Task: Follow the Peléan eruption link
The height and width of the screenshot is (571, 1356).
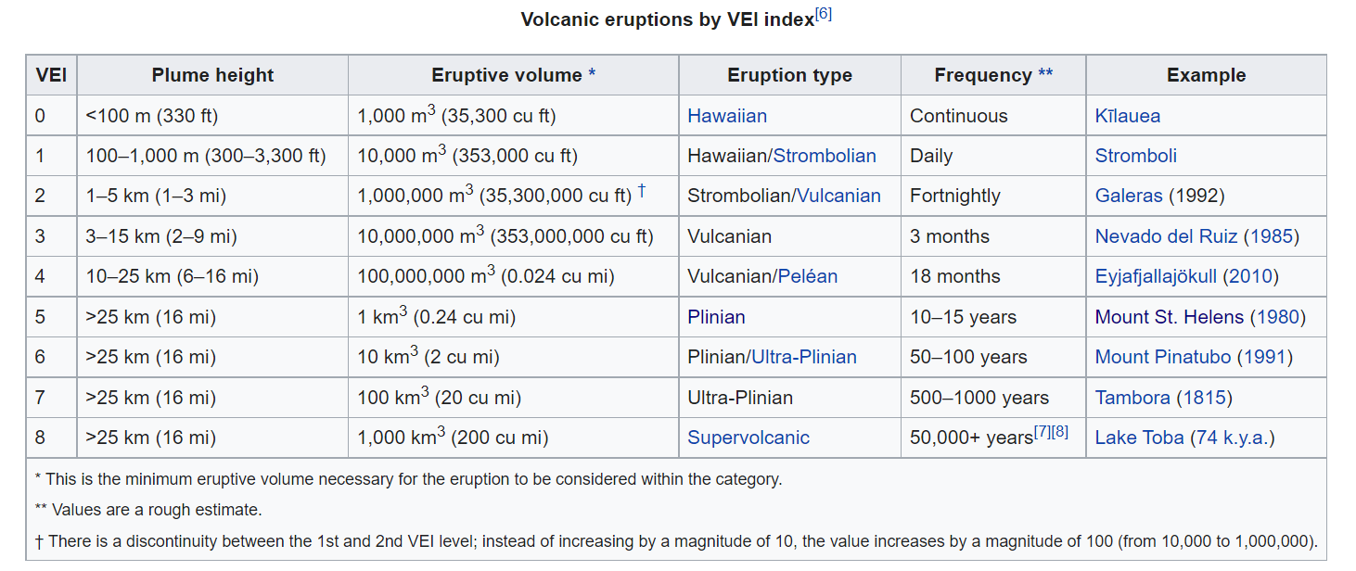Action: [x=807, y=276]
